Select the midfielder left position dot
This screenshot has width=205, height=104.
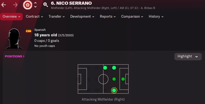105,68
